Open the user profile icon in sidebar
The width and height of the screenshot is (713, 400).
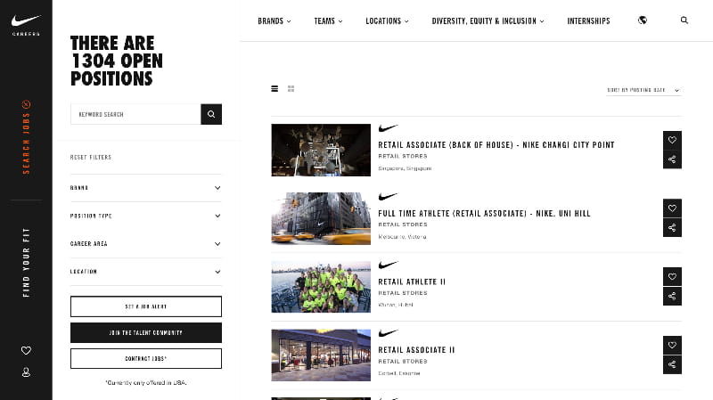point(26,372)
